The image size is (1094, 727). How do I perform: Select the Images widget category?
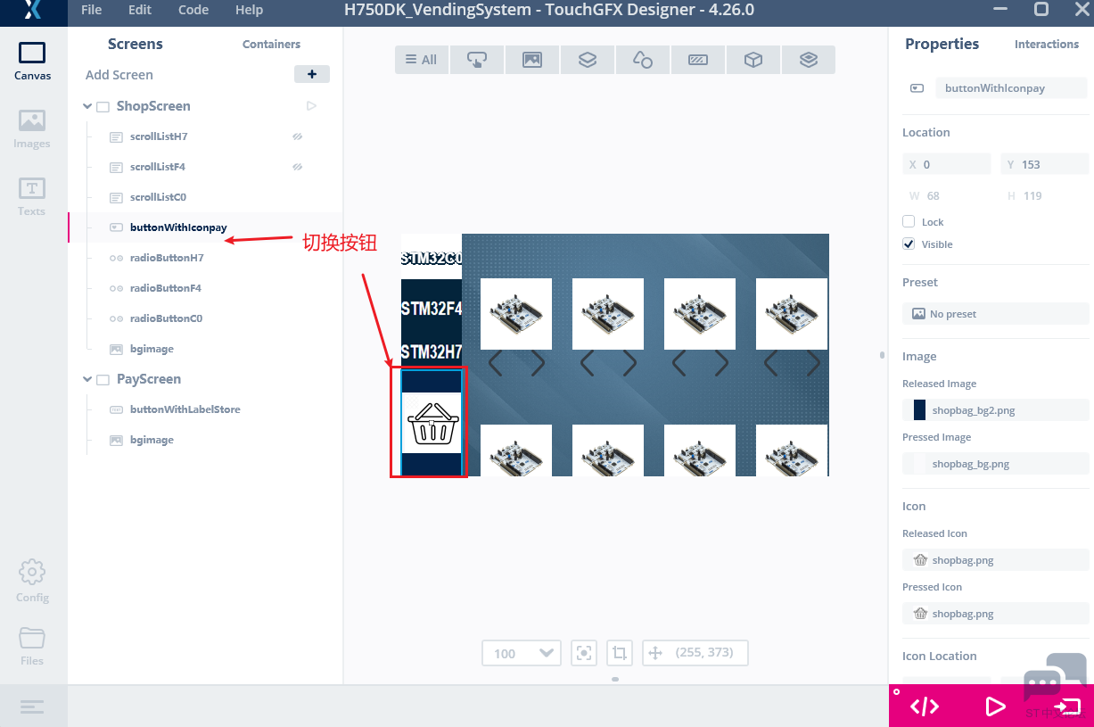(x=532, y=60)
